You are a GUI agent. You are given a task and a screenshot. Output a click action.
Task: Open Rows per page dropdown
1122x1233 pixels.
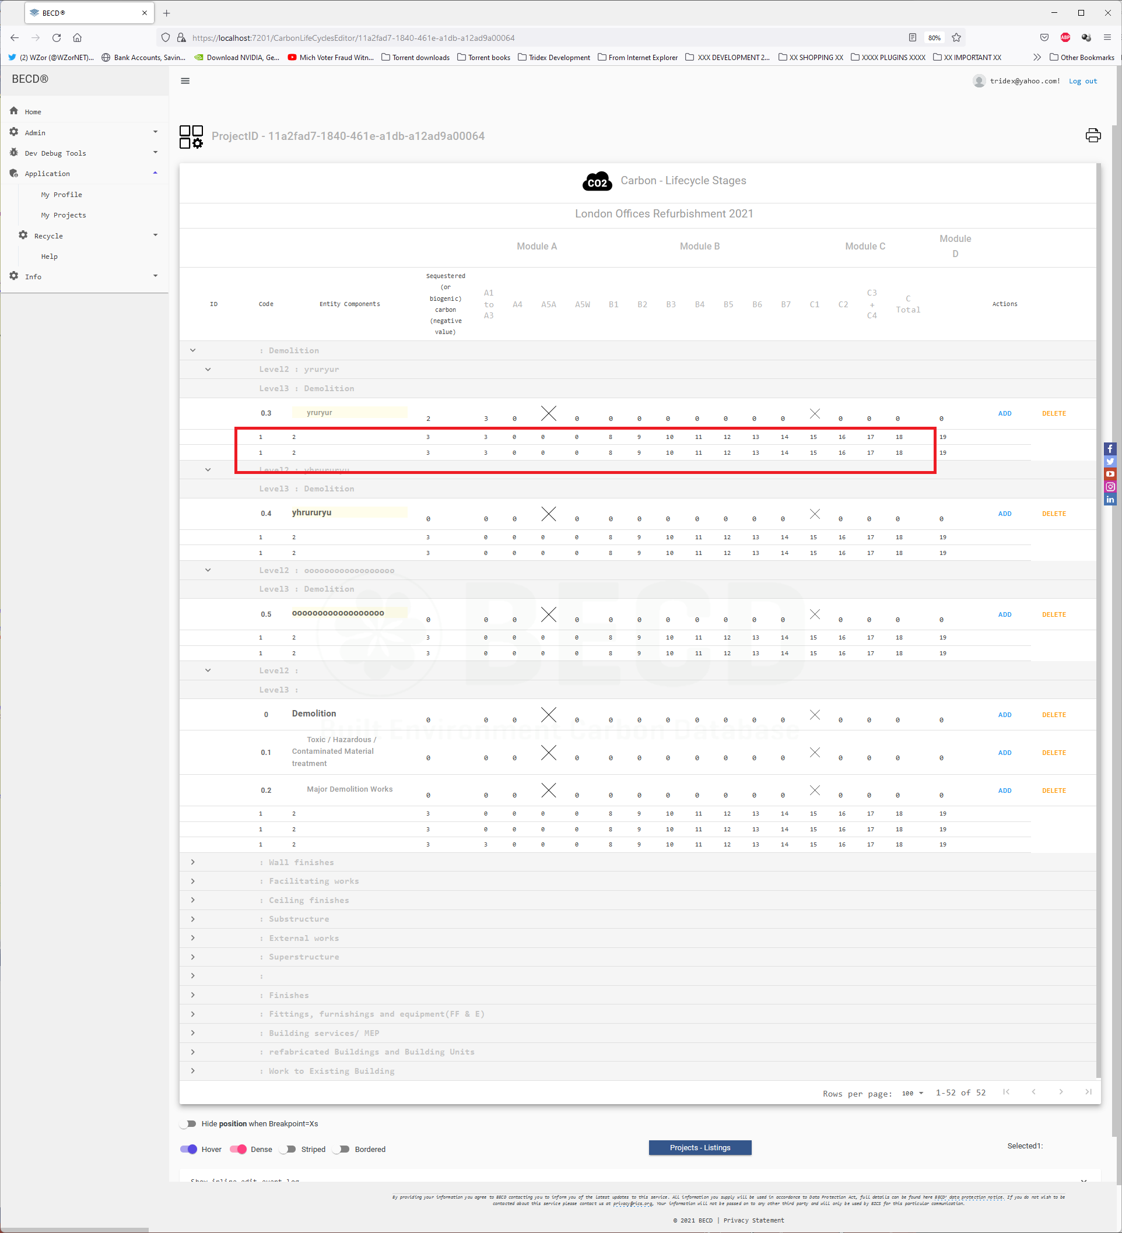point(912,1093)
